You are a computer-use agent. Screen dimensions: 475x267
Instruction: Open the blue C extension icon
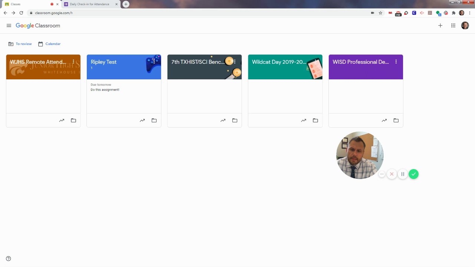click(414, 13)
